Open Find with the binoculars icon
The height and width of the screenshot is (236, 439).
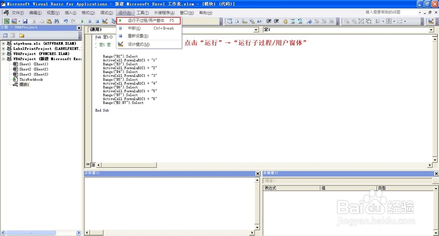click(x=56, y=21)
